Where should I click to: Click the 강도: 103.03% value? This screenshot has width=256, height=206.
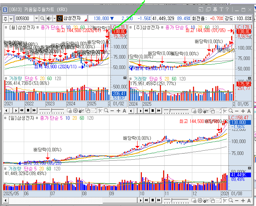[238, 18]
